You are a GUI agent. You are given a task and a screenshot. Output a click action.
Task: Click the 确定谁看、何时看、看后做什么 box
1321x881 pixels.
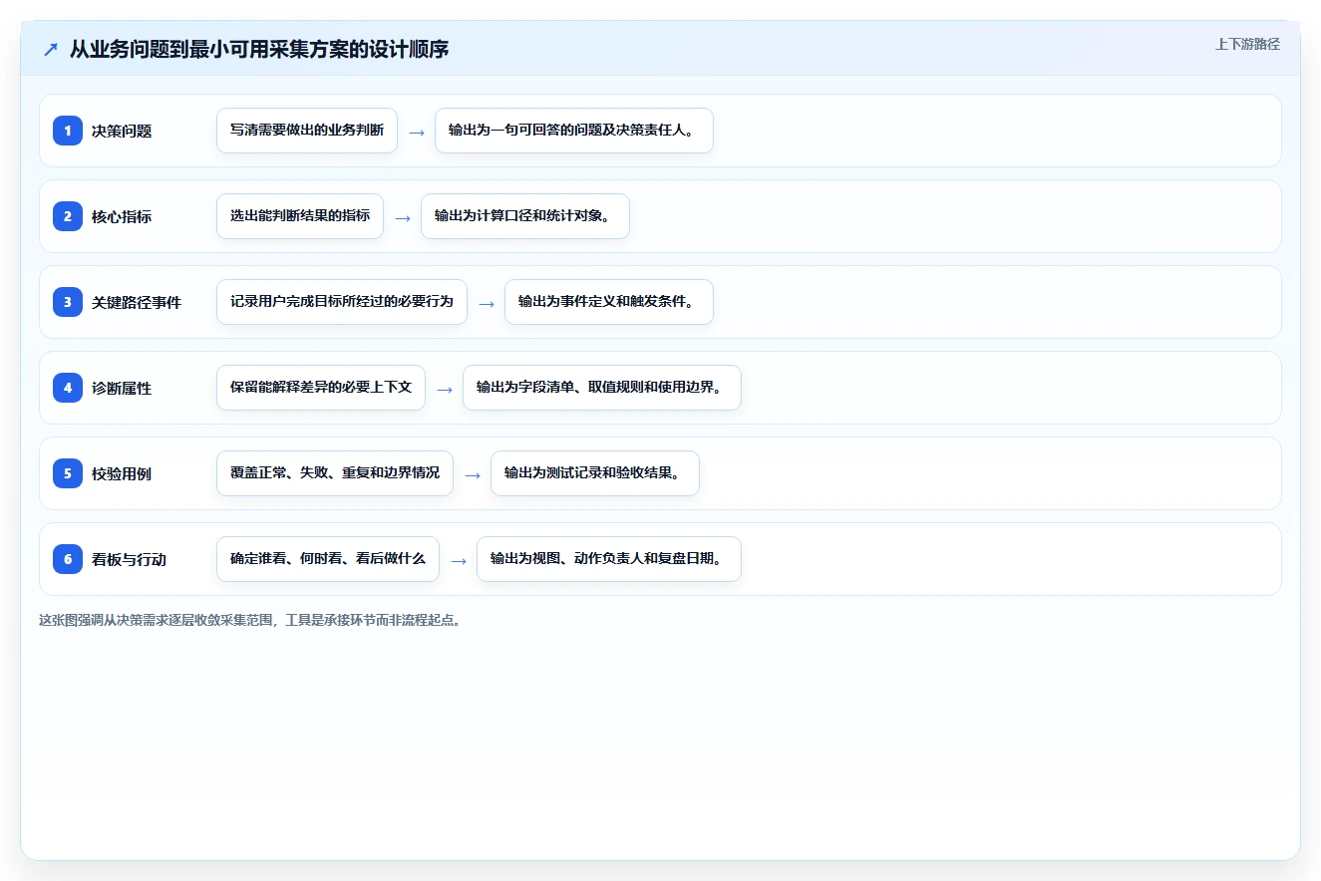click(x=328, y=559)
